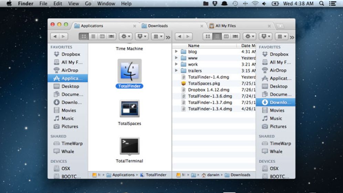Viewport: 343px width, 193px height.
Task: Switch left pane to column view
Action: [x=102, y=36]
